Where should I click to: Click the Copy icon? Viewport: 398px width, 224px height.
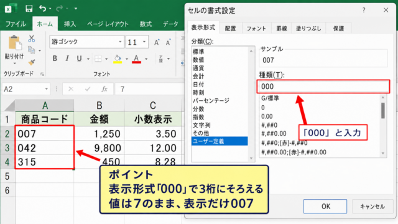pyautogui.click(x=32, y=50)
